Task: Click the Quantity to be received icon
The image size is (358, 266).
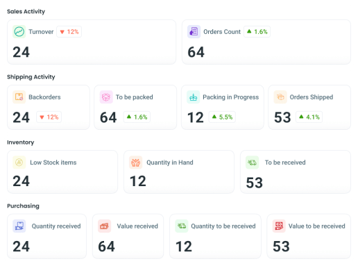Action: click(182, 226)
